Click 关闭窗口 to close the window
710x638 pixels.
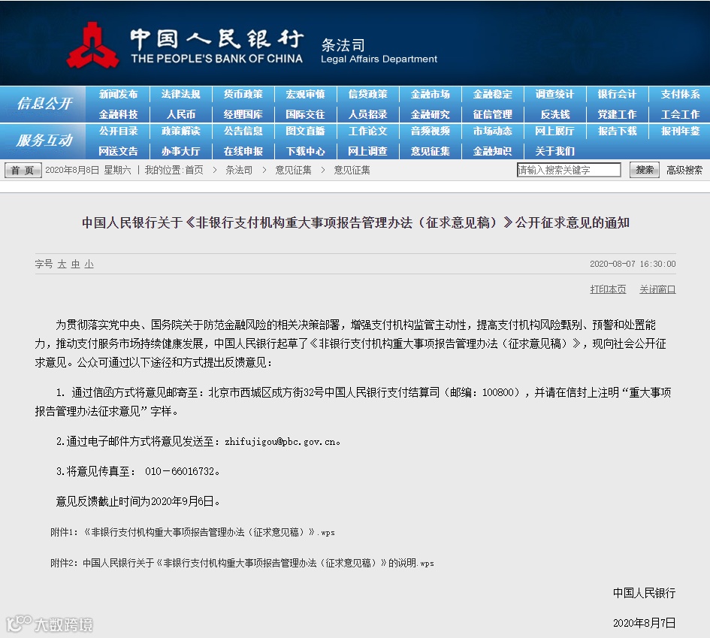pyautogui.click(x=657, y=289)
